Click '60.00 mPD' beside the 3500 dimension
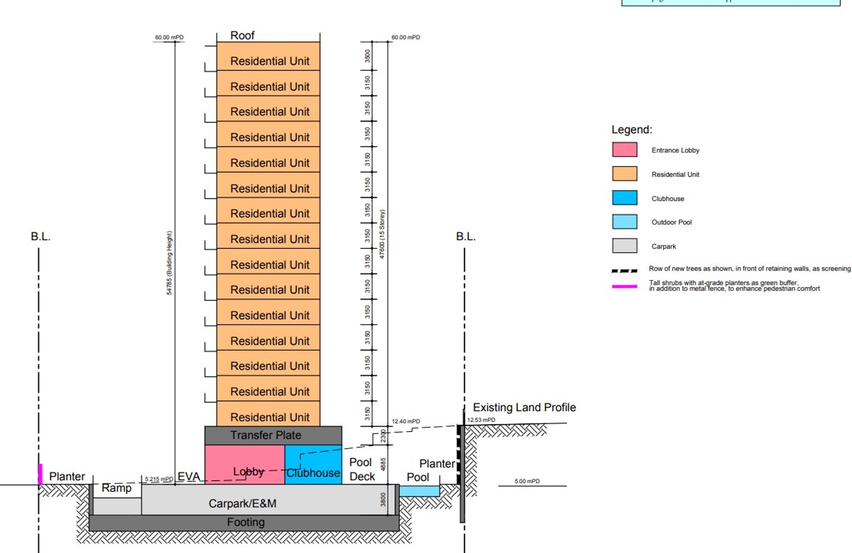The image size is (852, 553). [406, 37]
